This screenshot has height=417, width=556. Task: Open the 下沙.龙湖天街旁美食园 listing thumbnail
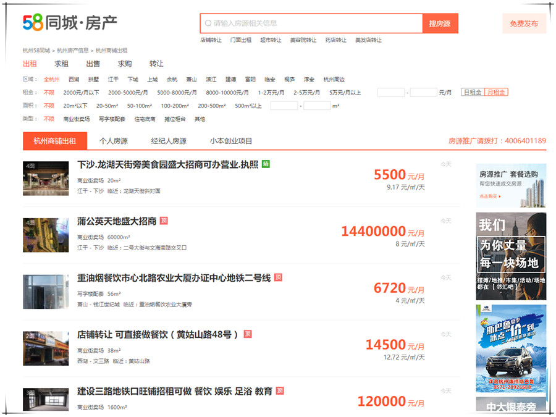coord(46,179)
